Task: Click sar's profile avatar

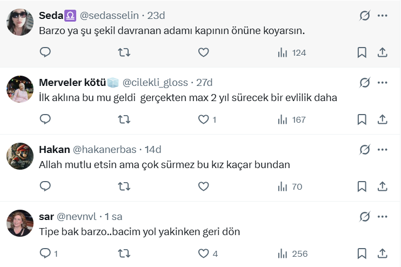Action: click(x=20, y=223)
